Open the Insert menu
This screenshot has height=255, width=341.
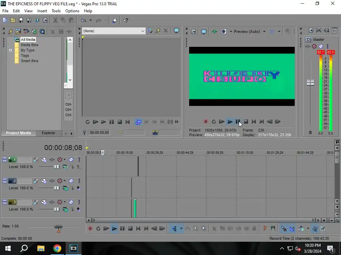click(42, 11)
